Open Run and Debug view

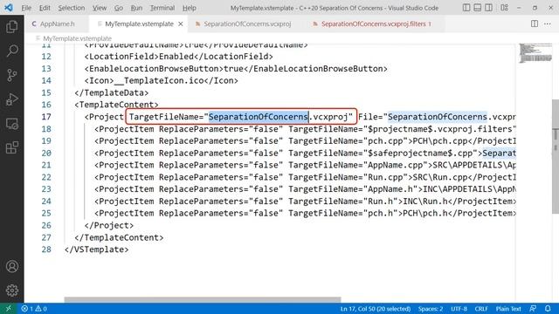(x=11, y=99)
